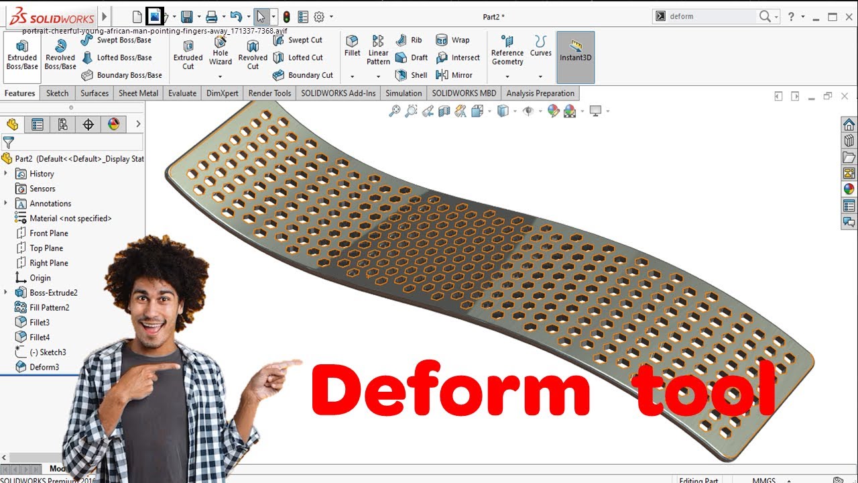
Task: Open the Reference Geometry dropdown arrow
Action: [x=507, y=76]
